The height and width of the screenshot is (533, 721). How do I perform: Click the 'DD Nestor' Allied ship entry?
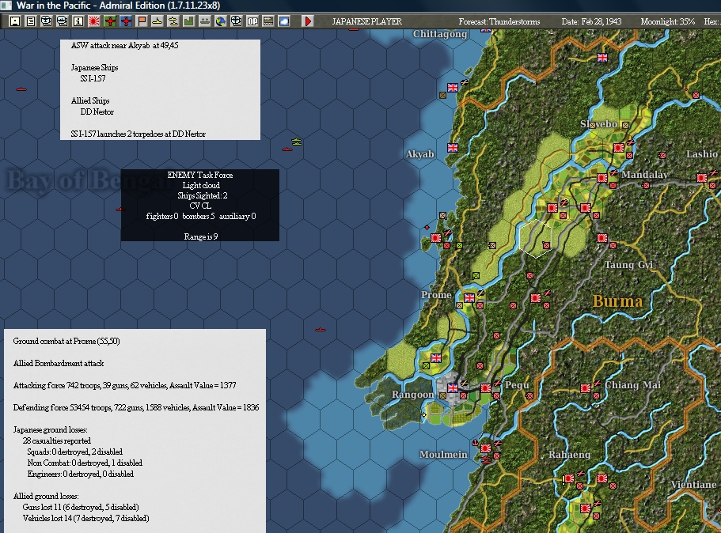(97, 112)
